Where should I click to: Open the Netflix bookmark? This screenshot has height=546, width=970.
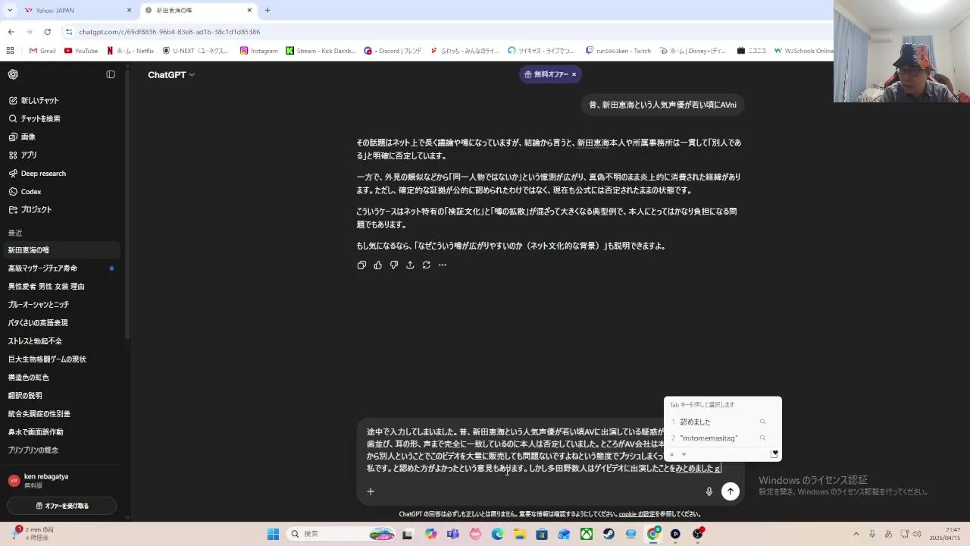click(x=130, y=51)
